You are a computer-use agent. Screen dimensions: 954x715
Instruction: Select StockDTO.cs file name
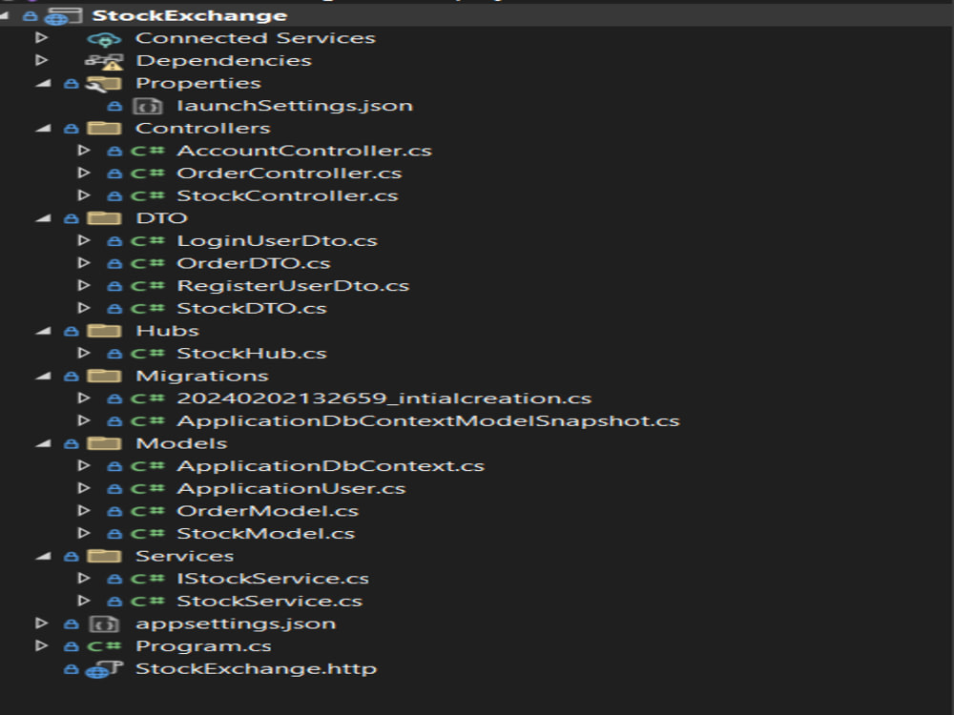click(251, 308)
